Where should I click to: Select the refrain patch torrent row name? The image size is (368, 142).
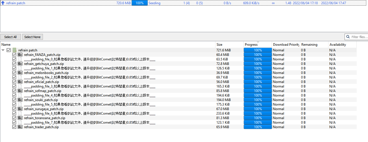(x=16, y=3)
